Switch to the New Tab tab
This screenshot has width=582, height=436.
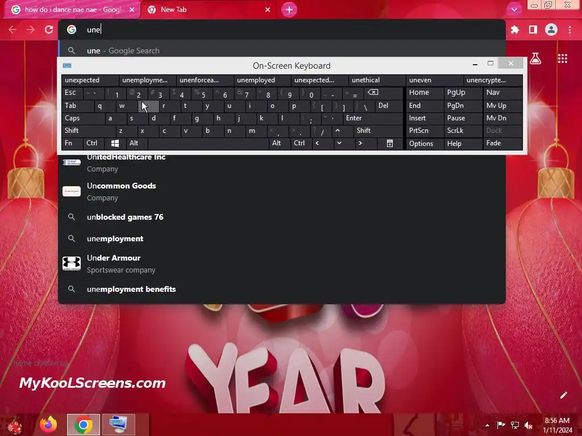[x=209, y=10]
